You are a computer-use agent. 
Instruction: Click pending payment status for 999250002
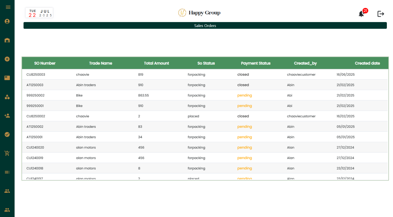(x=245, y=95)
